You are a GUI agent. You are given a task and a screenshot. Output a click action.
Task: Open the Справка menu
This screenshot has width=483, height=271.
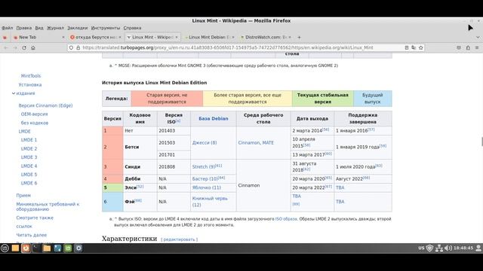pyautogui.click(x=133, y=28)
